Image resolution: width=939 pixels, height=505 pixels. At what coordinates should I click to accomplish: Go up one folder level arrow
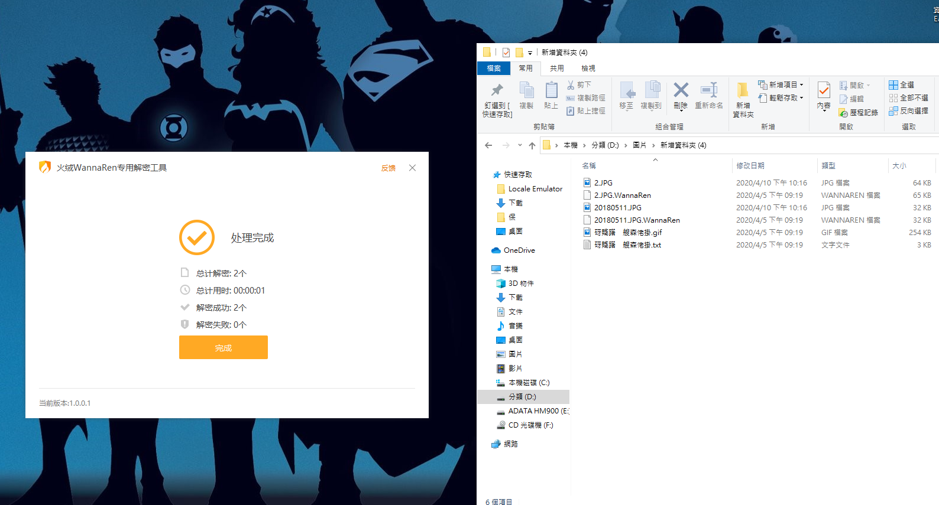[x=532, y=145]
